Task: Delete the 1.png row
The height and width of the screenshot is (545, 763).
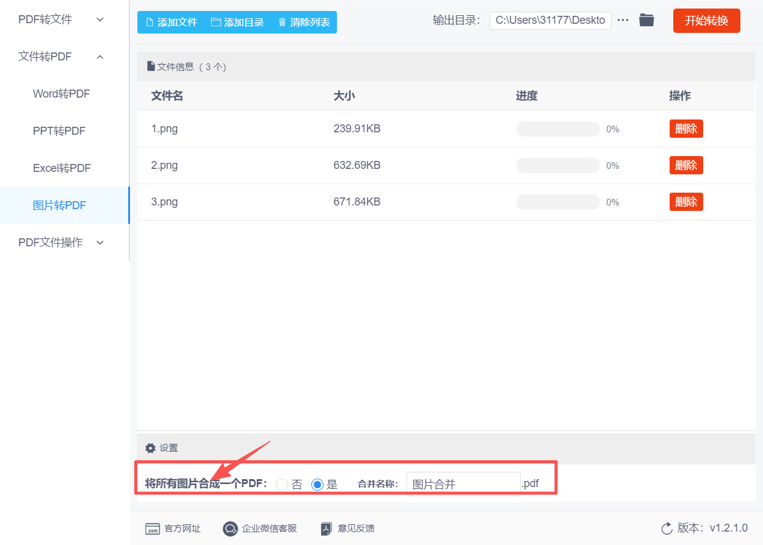Action: pyautogui.click(x=686, y=129)
